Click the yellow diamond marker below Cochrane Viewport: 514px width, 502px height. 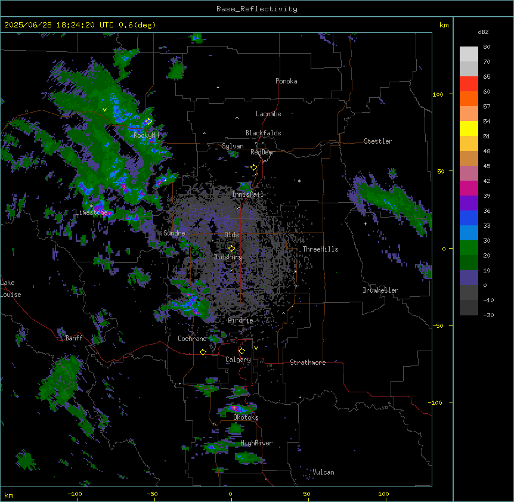point(203,352)
